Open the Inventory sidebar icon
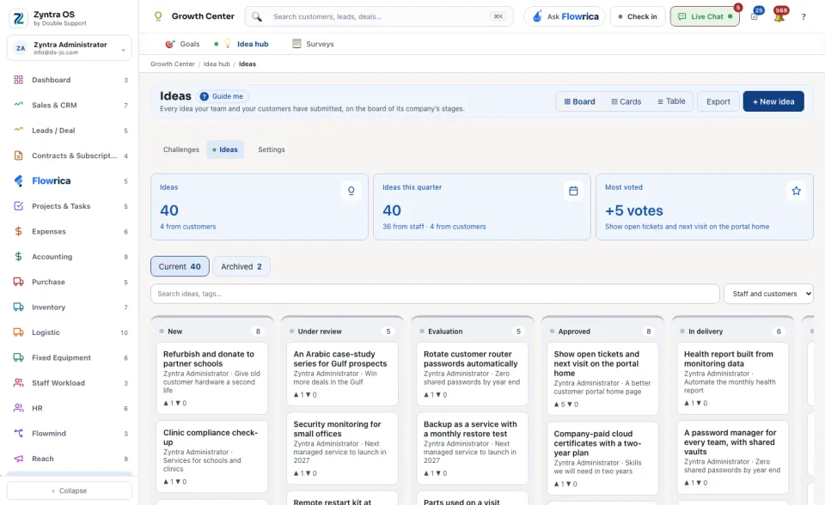The width and height of the screenshot is (825, 505). [x=18, y=307]
